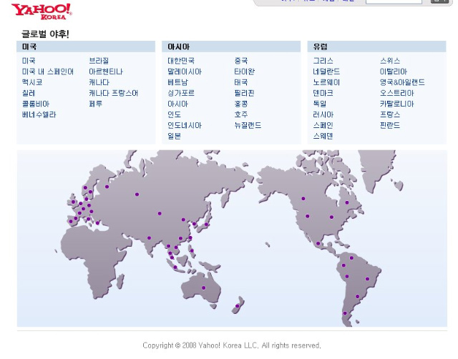Open the 멕시코 link
The image size is (458, 359).
[x=32, y=82]
